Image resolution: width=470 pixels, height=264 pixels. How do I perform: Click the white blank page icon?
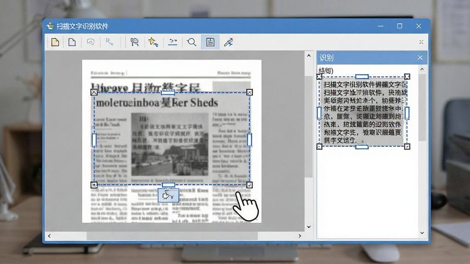(72, 42)
